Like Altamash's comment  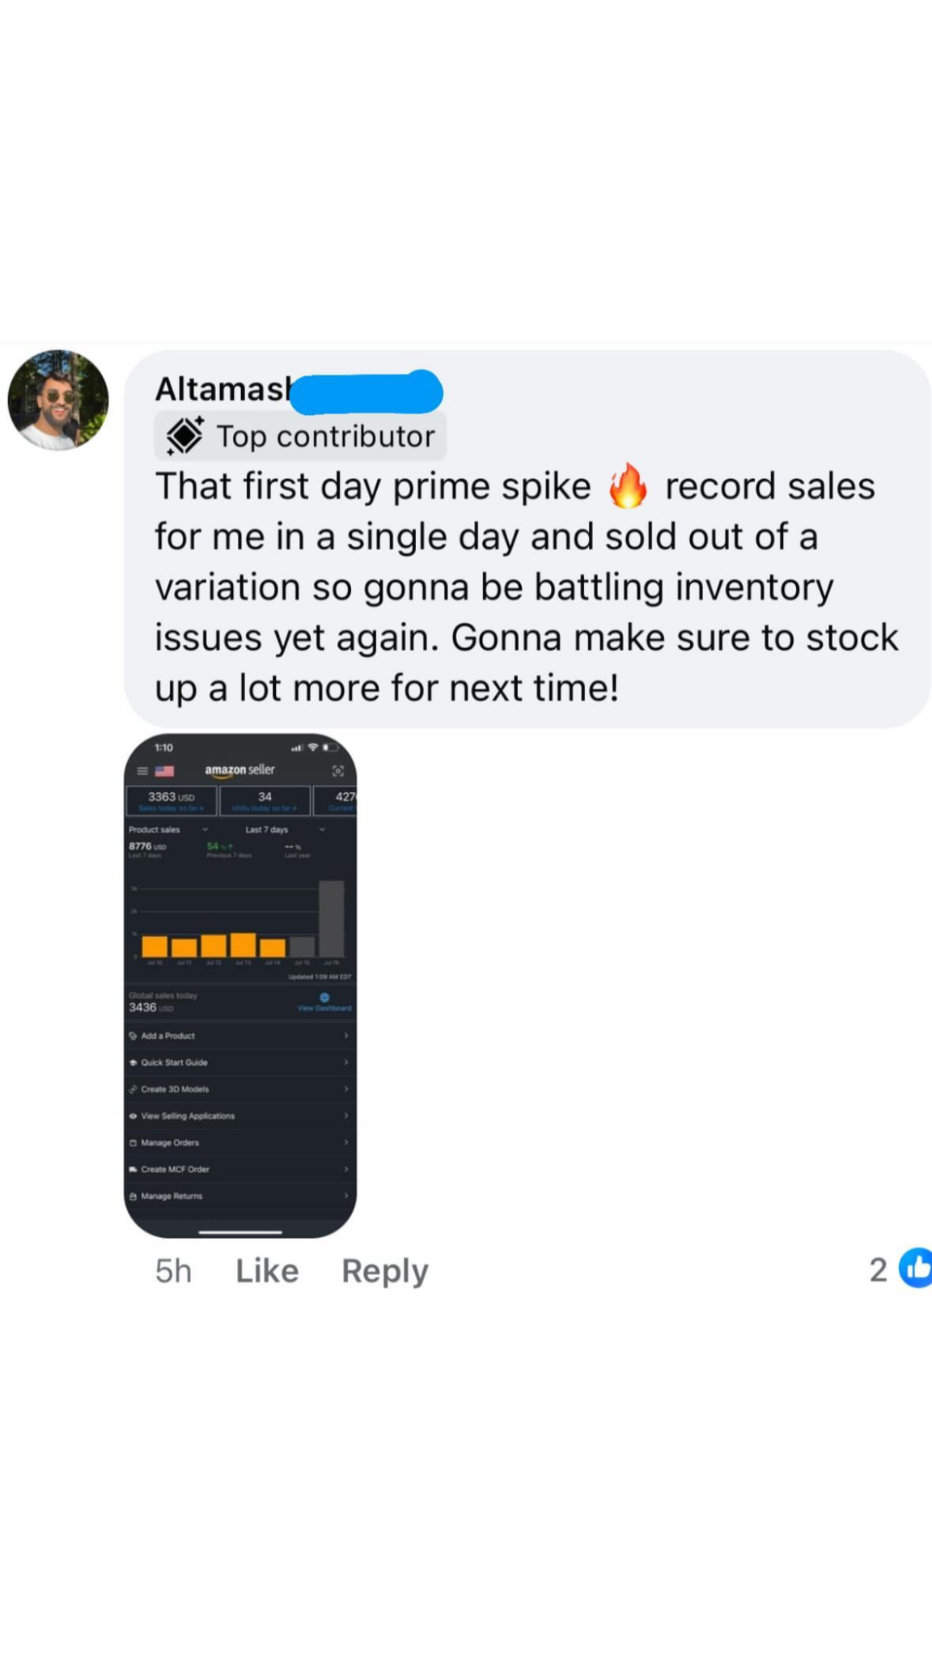tap(267, 1271)
